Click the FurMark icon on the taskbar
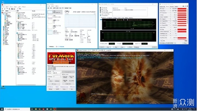Image resolution: width=197 pixels, height=111 pixels. point(55,109)
